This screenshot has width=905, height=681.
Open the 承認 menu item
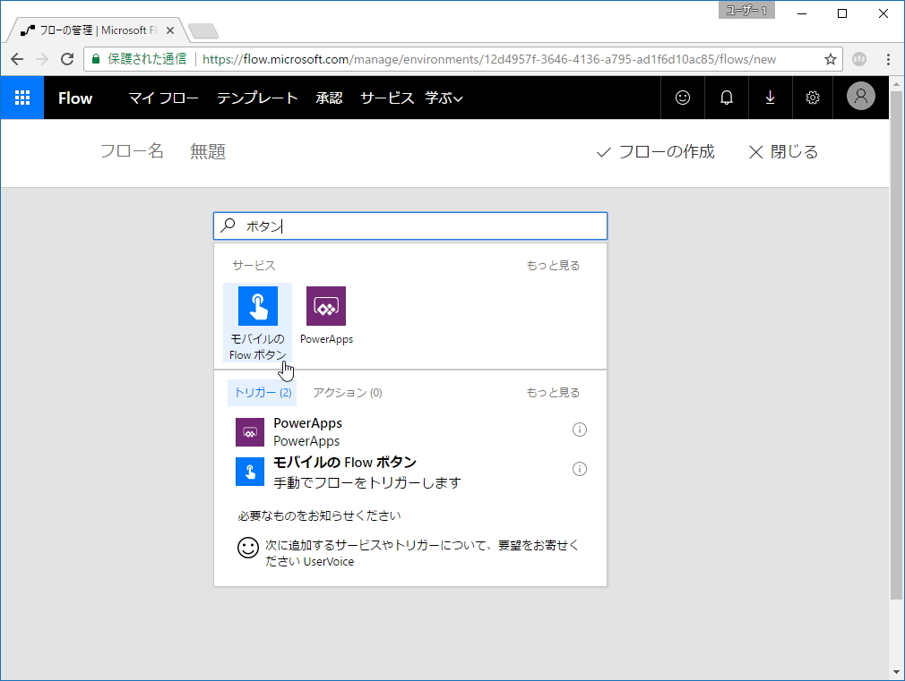[x=329, y=98]
